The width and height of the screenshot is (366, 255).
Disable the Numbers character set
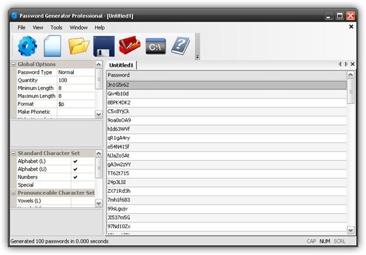tap(75, 177)
